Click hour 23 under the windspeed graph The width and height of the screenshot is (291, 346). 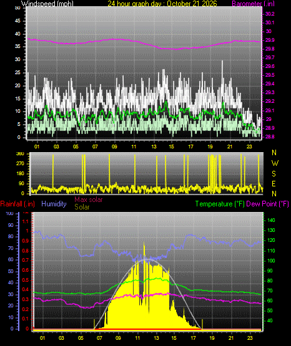click(x=249, y=147)
